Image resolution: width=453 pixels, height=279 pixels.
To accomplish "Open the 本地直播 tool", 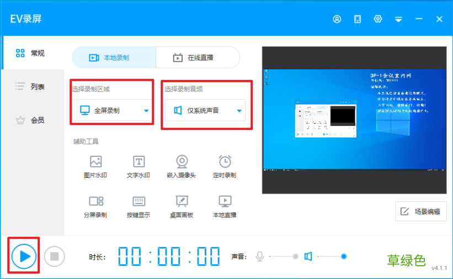I will tap(225, 207).
